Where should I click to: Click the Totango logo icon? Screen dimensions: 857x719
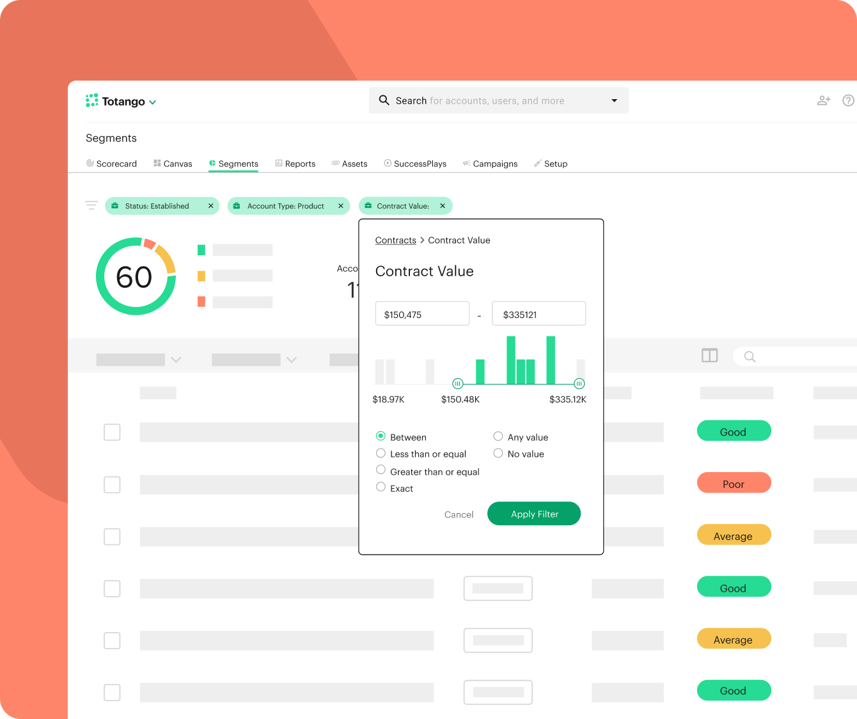point(92,100)
